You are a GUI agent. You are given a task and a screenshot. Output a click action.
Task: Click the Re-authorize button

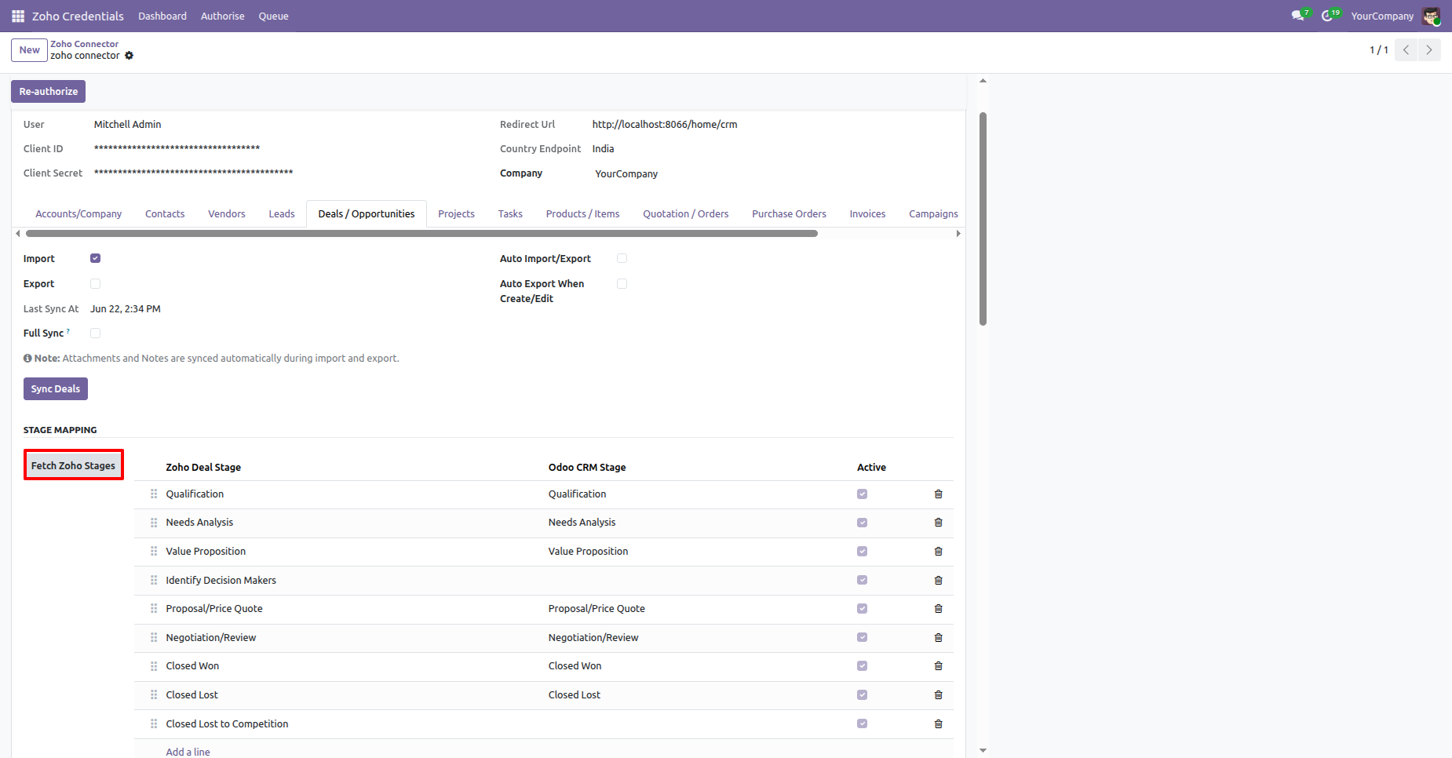[x=49, y=92]
